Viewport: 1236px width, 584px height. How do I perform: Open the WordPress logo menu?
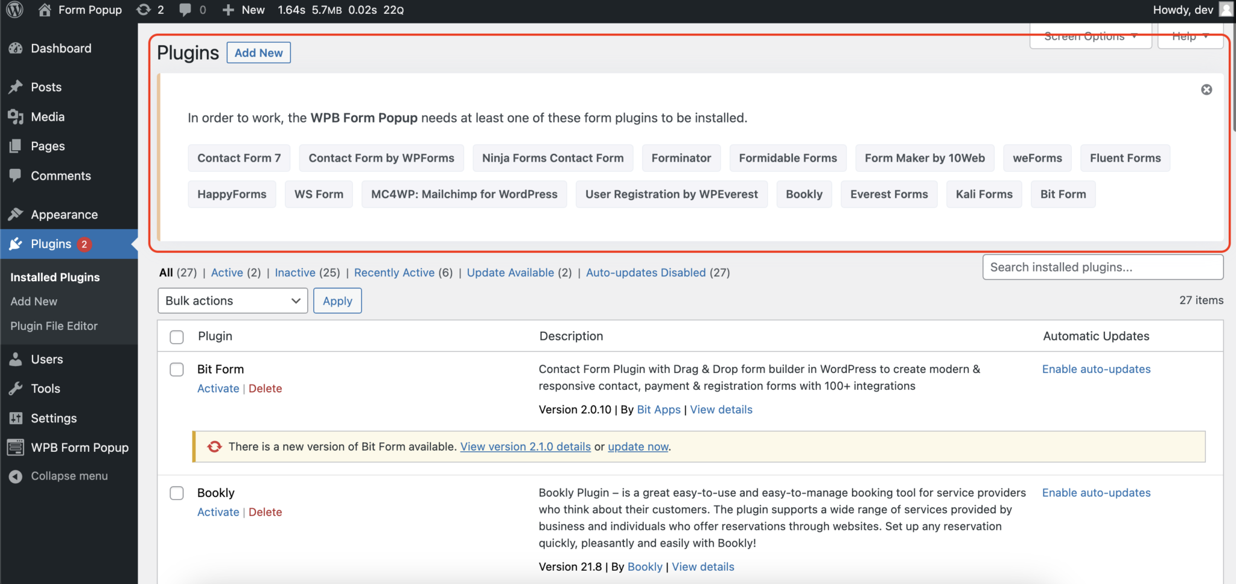[13, 10]
